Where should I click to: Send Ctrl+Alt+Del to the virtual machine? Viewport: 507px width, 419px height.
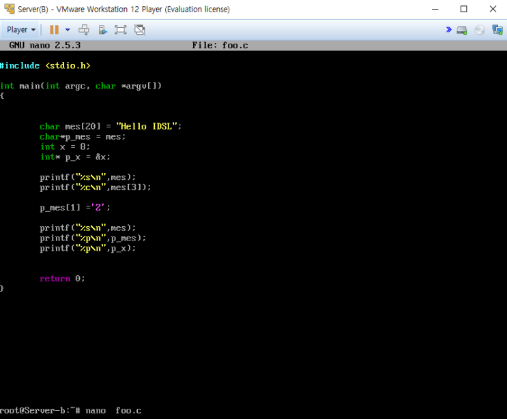tap(84, 30)
